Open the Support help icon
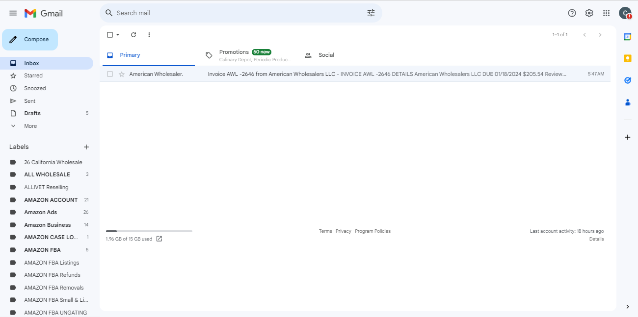The image size is (638, 317). coord(572,13)
